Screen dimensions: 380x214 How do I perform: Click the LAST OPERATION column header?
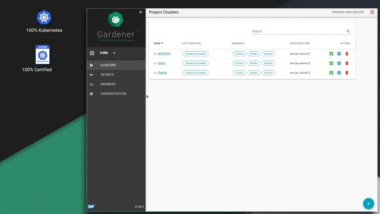[191, 43]
